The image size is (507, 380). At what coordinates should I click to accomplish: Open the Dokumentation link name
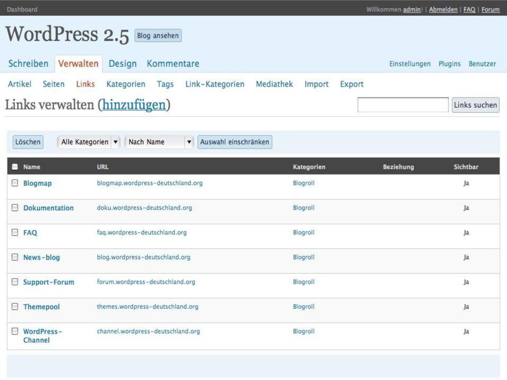pyautogui.click(x=49, y=208)
